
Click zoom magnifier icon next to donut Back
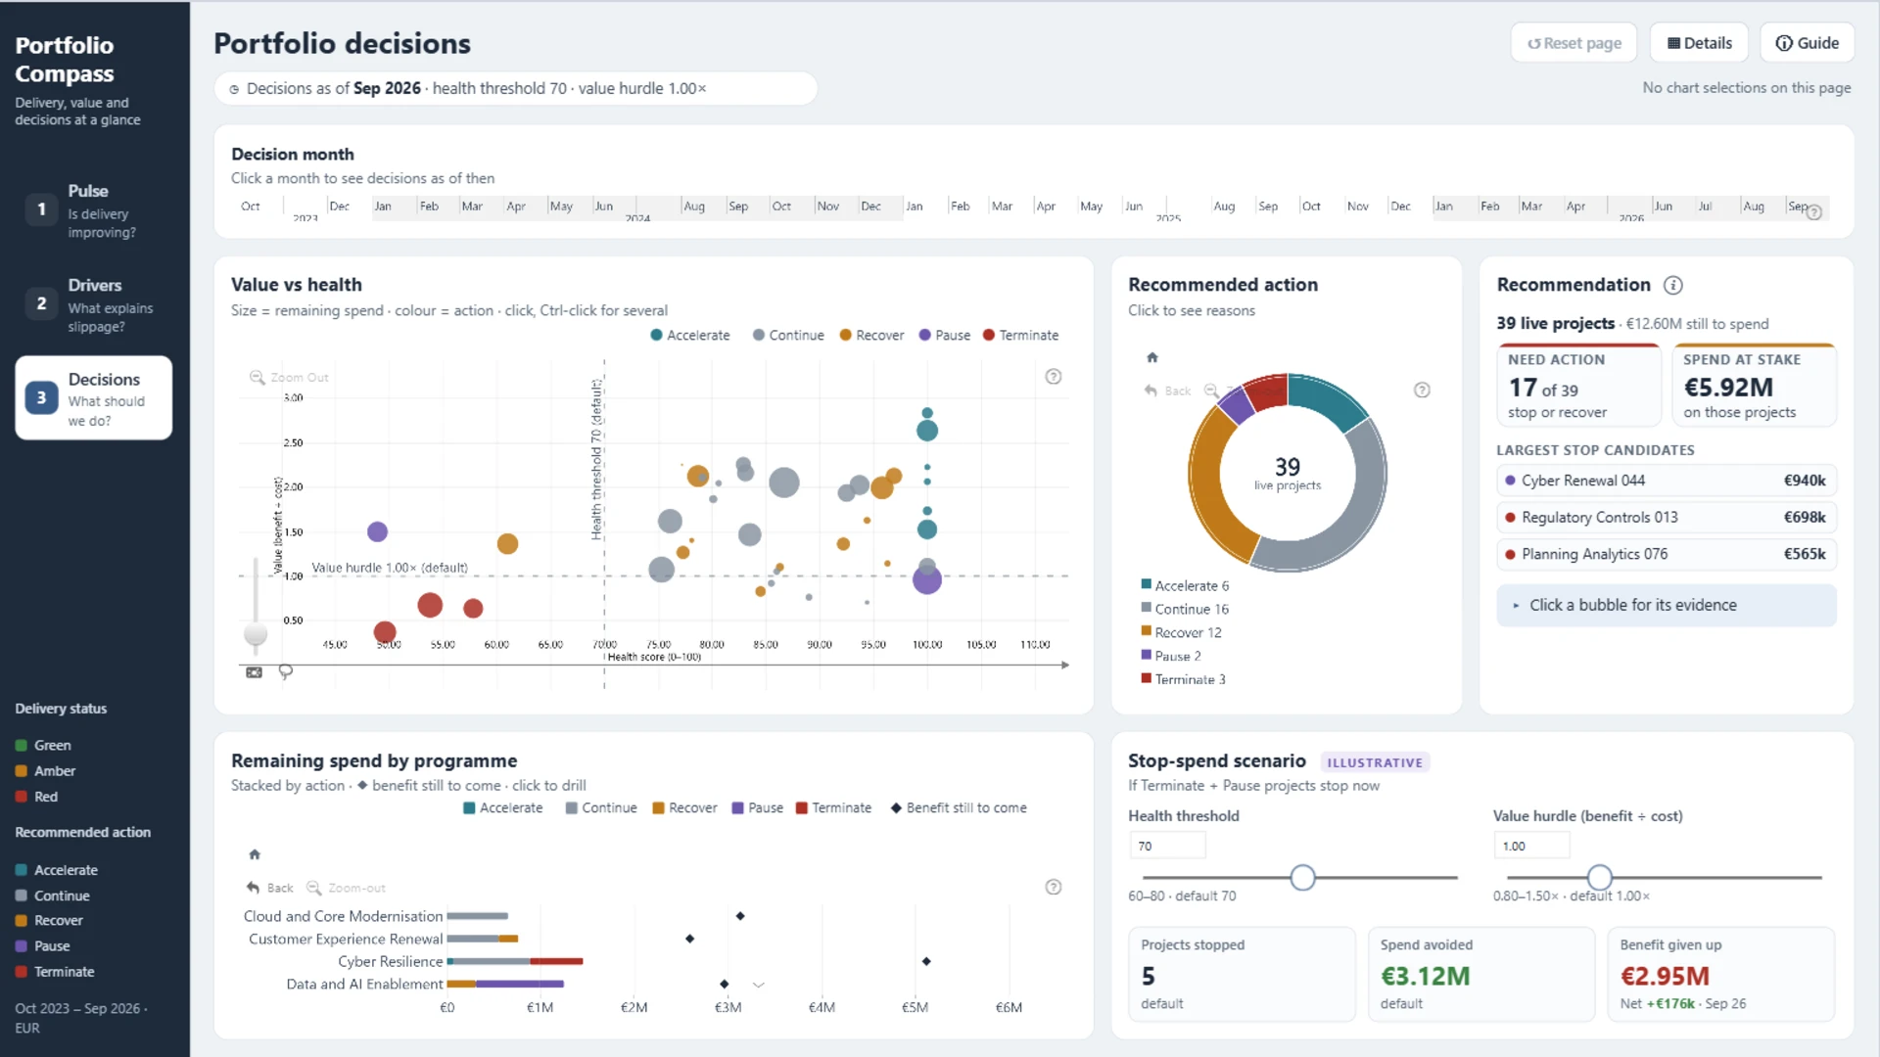(x=1211, y=391)
